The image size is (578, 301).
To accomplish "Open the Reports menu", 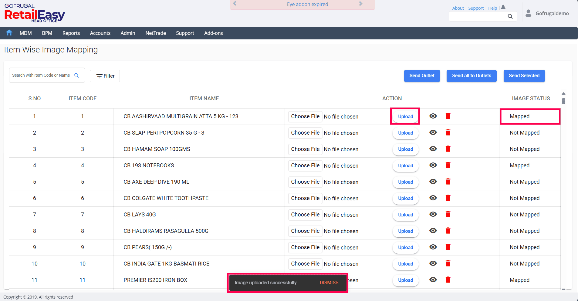I will click(71, 33).
